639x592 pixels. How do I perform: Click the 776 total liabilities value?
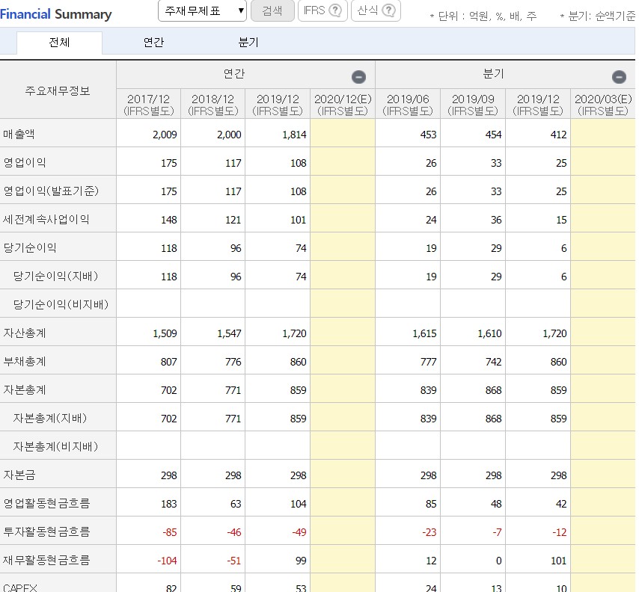(x=233, y=362)
